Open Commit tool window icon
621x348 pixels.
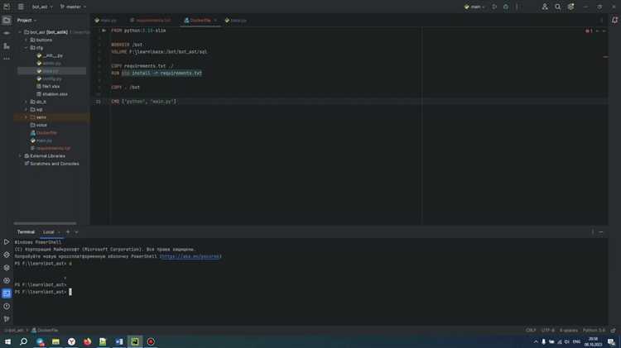[7, 33]
